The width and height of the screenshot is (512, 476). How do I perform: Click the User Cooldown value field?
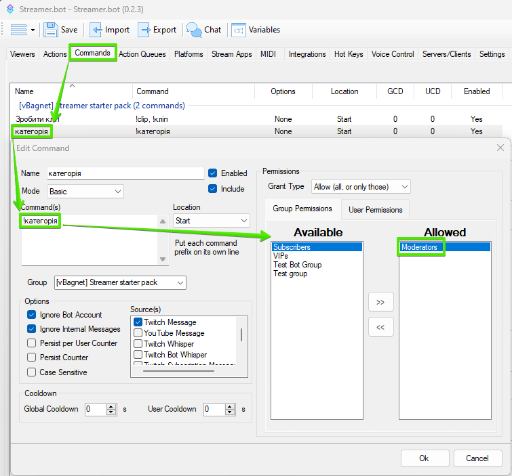tap(214, 409)
